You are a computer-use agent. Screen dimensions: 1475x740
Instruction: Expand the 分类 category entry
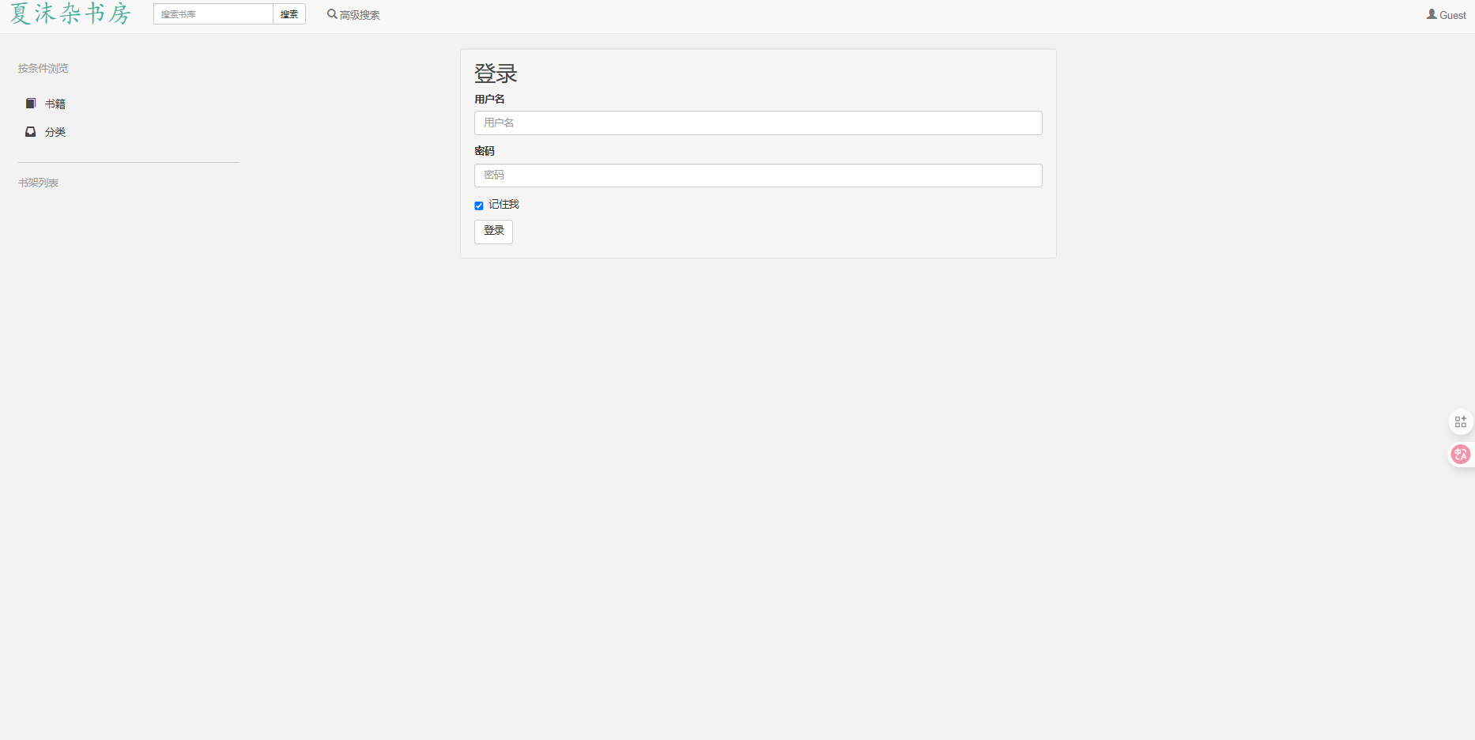pyautogui.click(x=55, y=131)
